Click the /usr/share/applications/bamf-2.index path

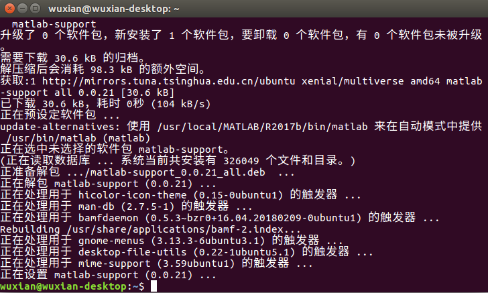(175, 229)
